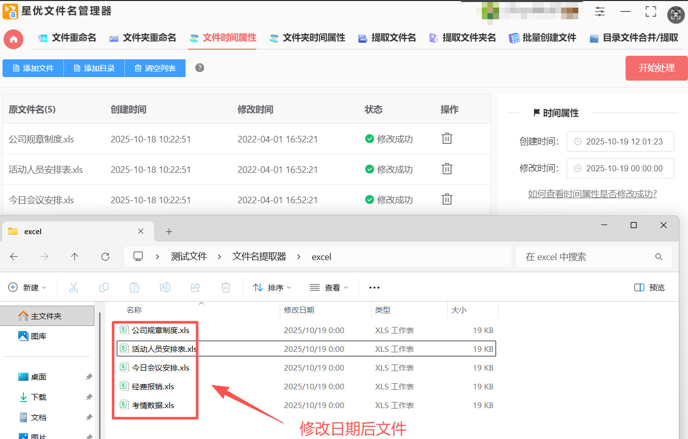
Task: Toggle the 预览 preview pane
Action: click(649, 287)
